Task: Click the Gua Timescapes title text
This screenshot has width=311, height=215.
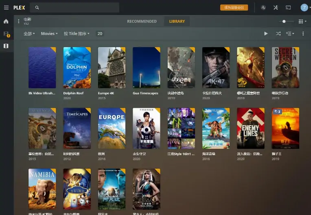Action: (x=145, y=93)
